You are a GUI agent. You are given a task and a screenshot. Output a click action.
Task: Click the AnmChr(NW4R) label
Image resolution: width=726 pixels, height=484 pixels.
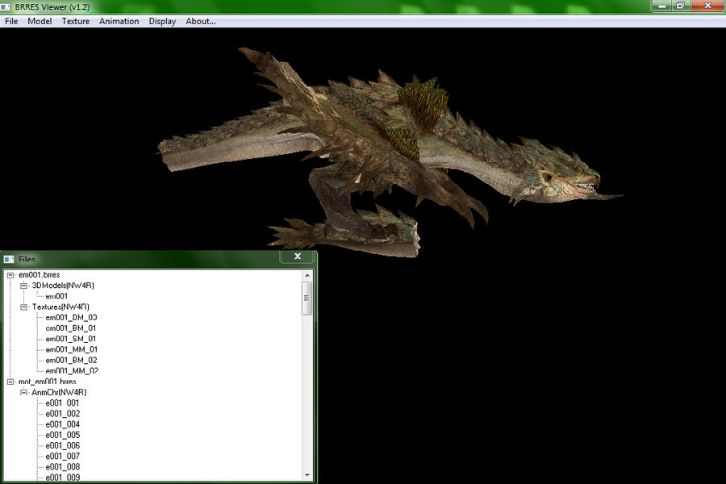[x=59, y=393]
